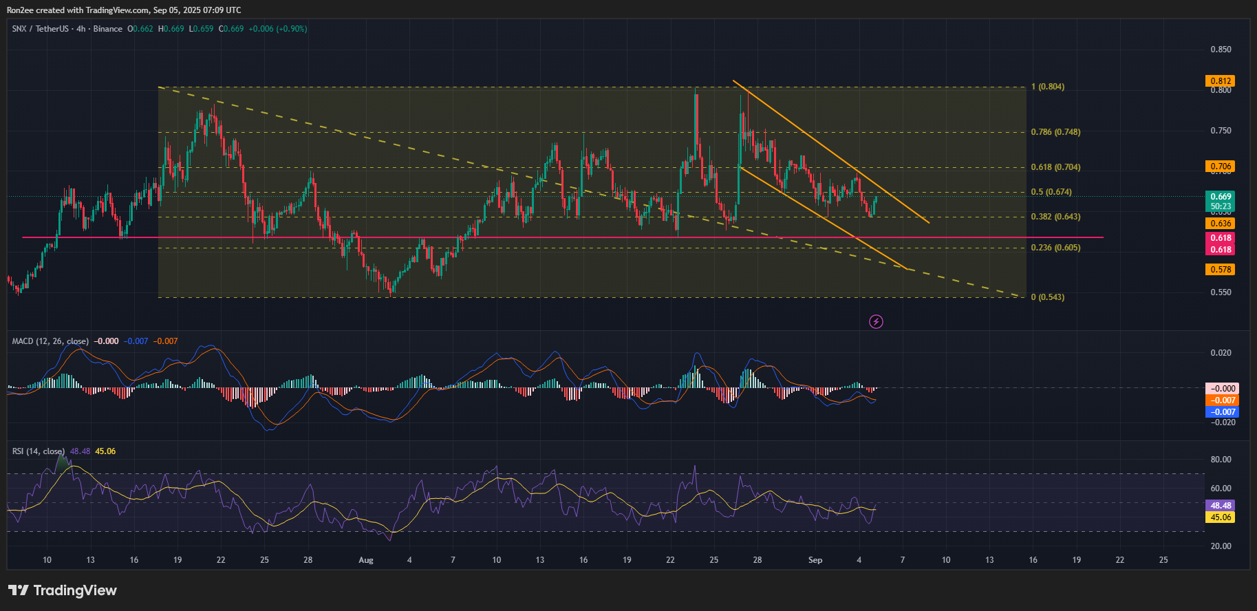Click the orange 0.578 price label
The width and height of the screenshot is (1257, 611).
coord(1221,270)
